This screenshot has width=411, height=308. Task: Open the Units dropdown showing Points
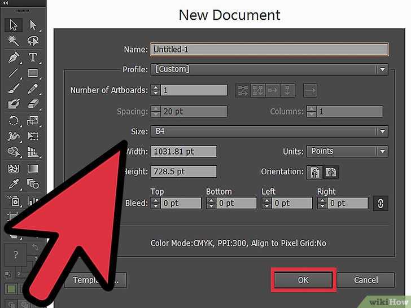[x=347, y=151]
